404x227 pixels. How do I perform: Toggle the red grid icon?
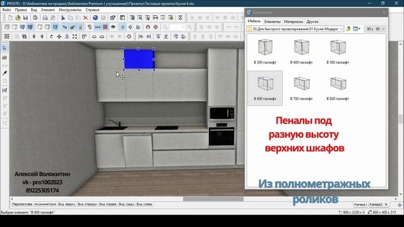(x=105, y=27)
